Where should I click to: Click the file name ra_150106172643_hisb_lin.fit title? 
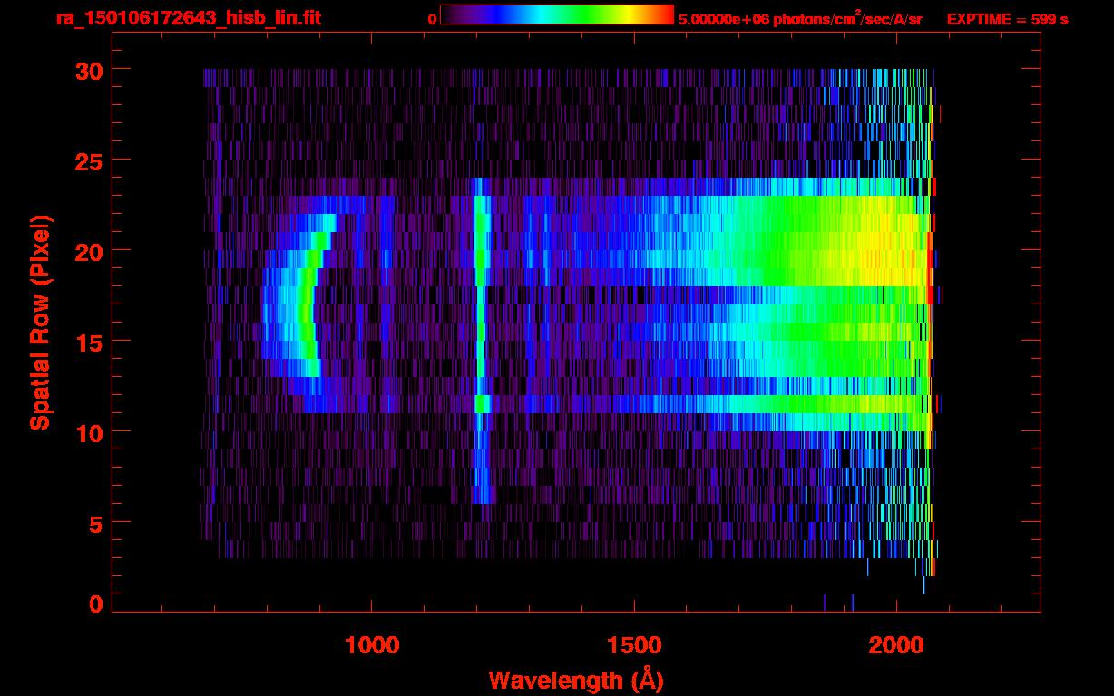click(x=188, y=18)
